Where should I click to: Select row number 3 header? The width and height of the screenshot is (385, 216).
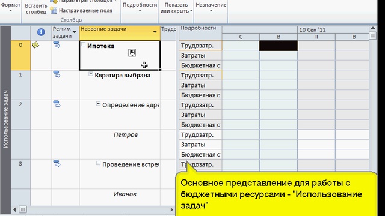pyautogui.click(x=20, y=174)
